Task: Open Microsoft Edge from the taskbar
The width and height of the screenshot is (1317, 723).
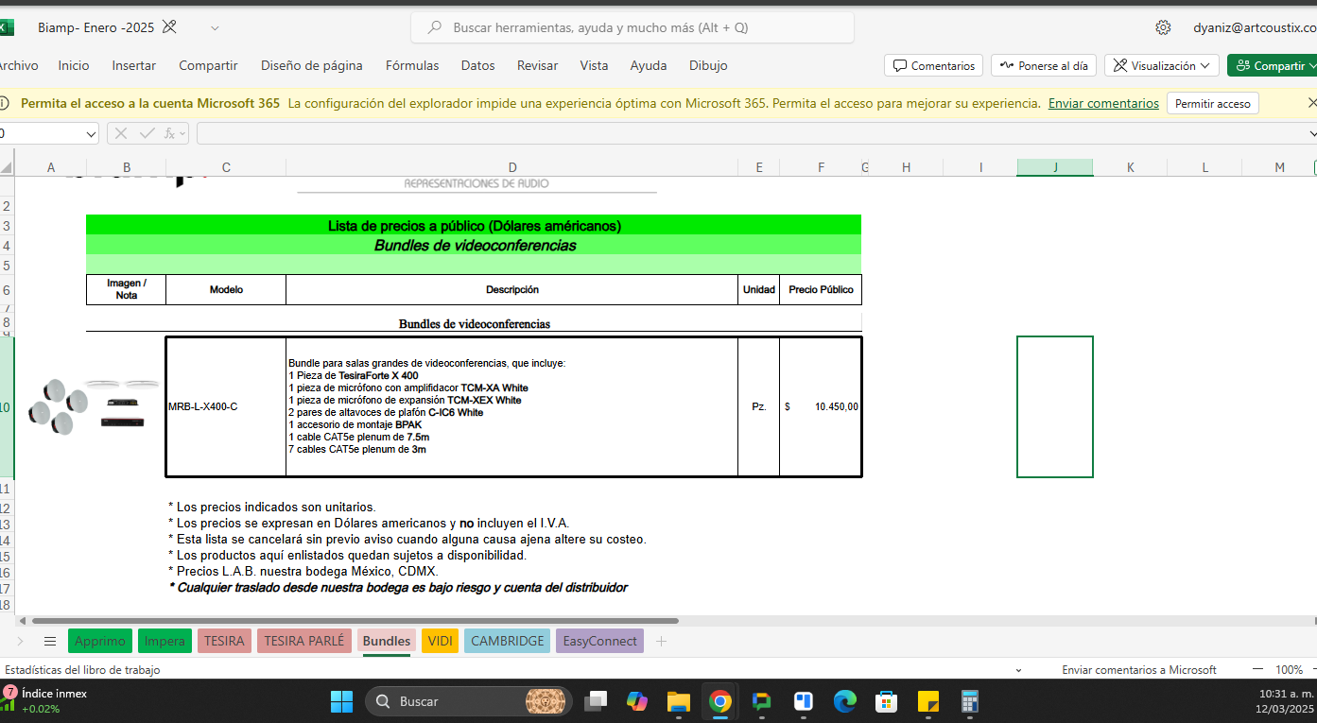Action: [x=844, y=701]
